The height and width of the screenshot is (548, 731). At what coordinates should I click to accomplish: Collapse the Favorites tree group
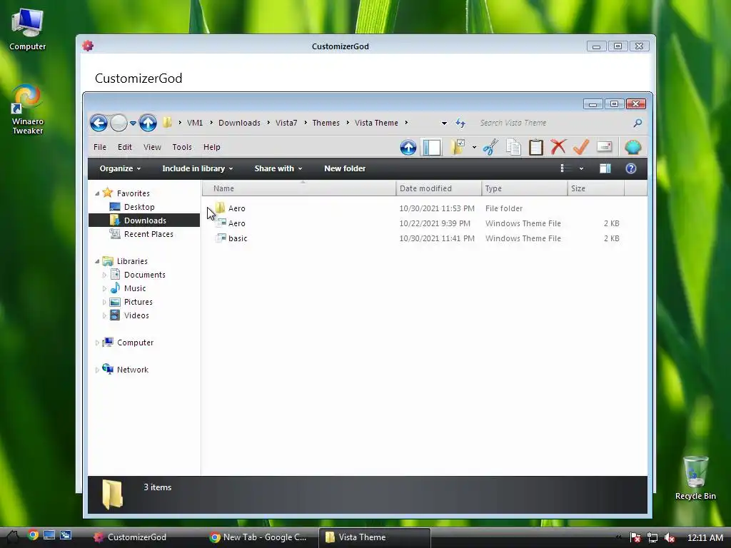pyautogui.click(x=97, y=193)
